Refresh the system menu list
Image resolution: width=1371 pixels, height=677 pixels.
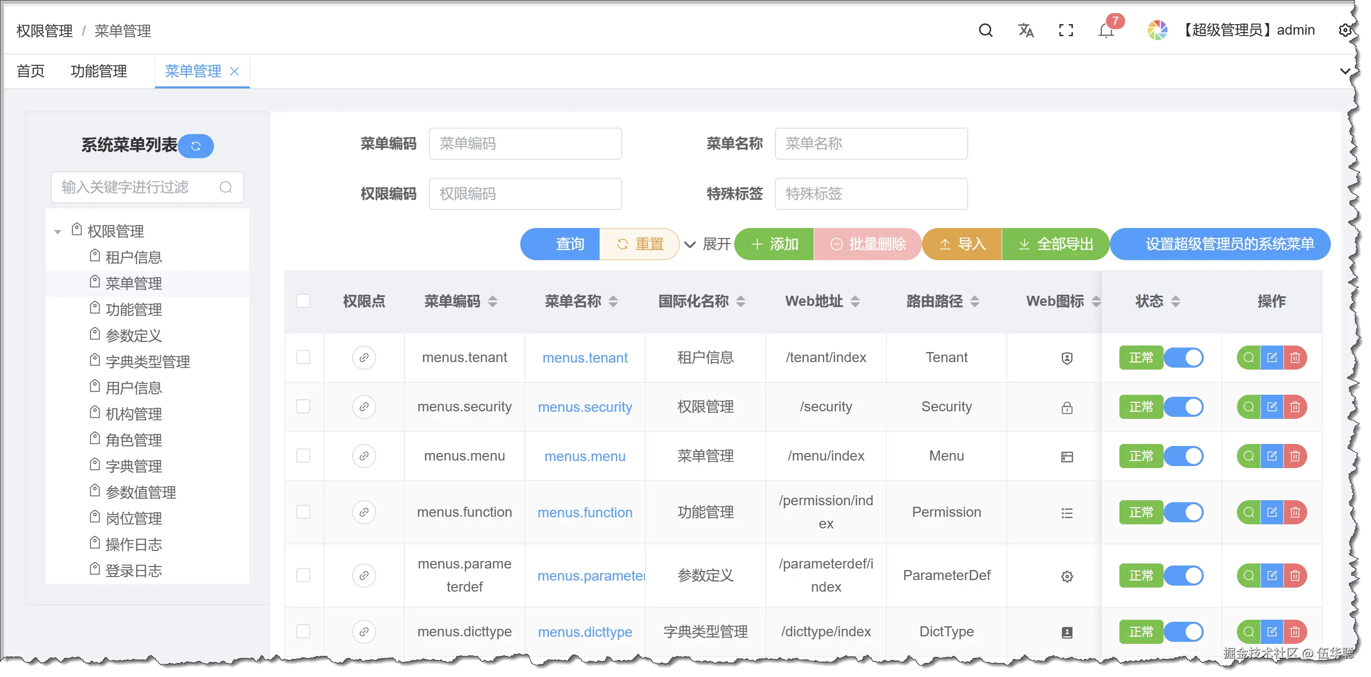[x=196, y=146]
